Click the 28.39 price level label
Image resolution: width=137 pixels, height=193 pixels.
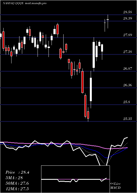click(128, 18)
